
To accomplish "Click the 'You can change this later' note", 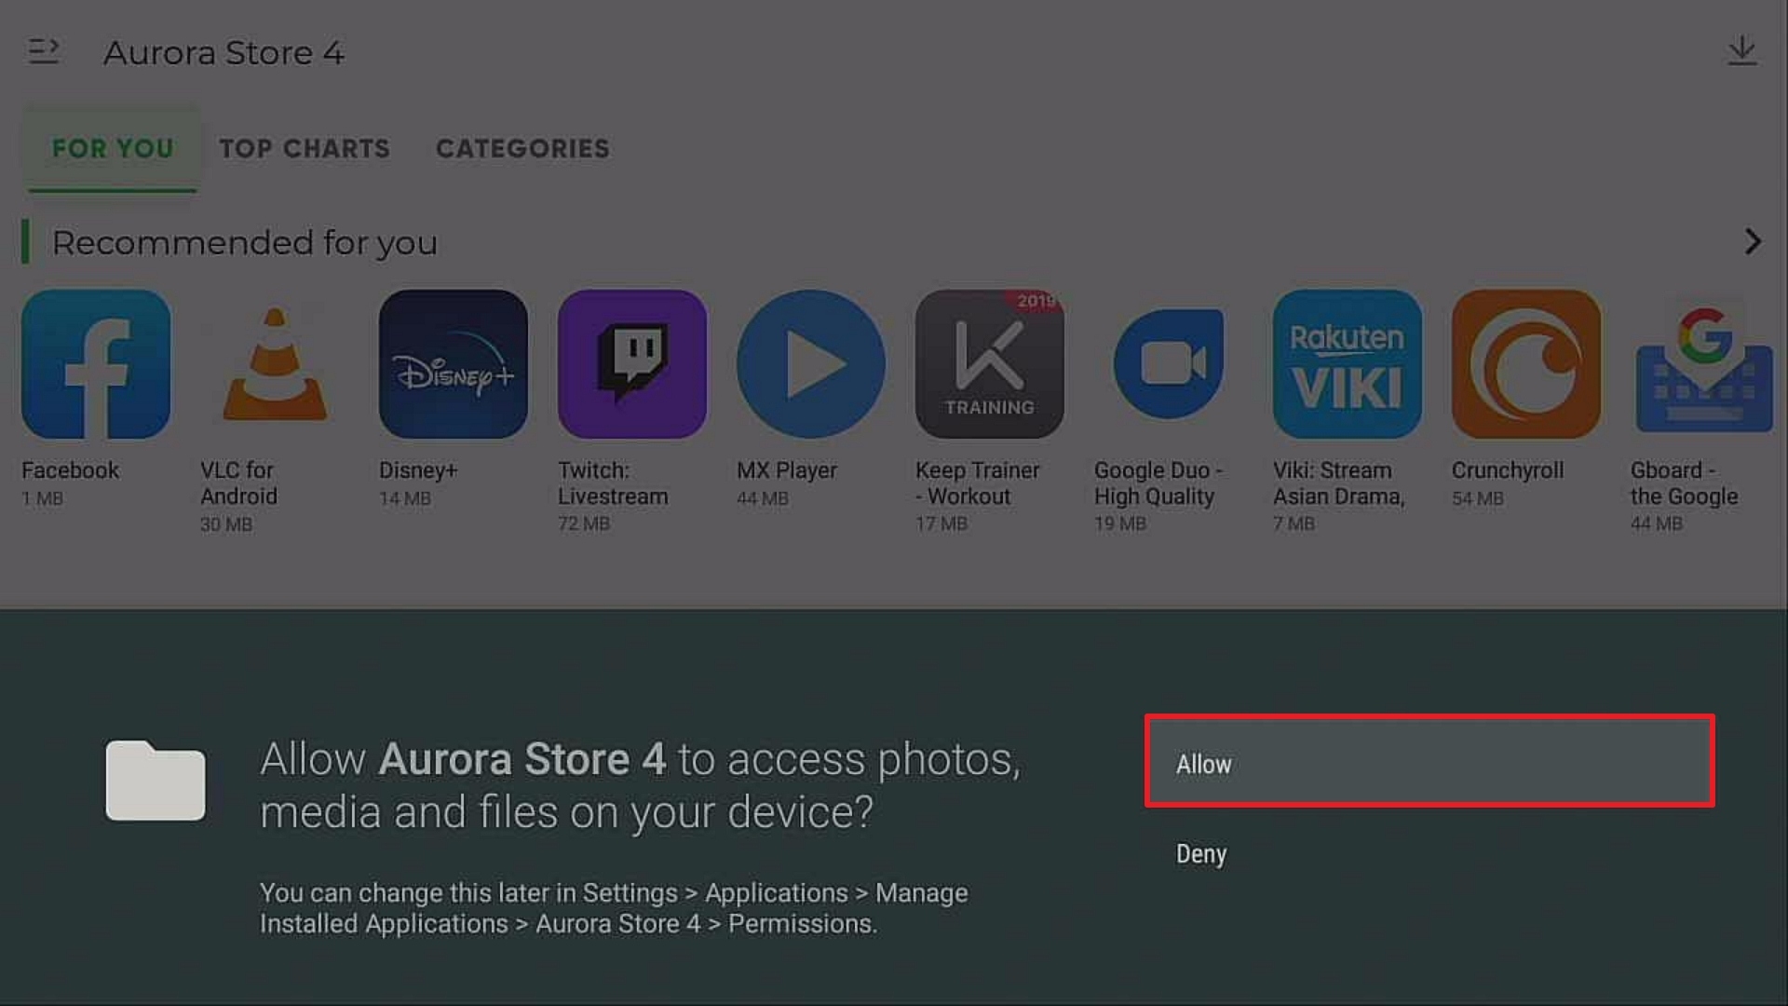I will [614, 908].
